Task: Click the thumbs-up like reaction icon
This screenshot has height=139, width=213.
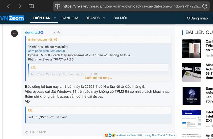Action: point(110,135)
